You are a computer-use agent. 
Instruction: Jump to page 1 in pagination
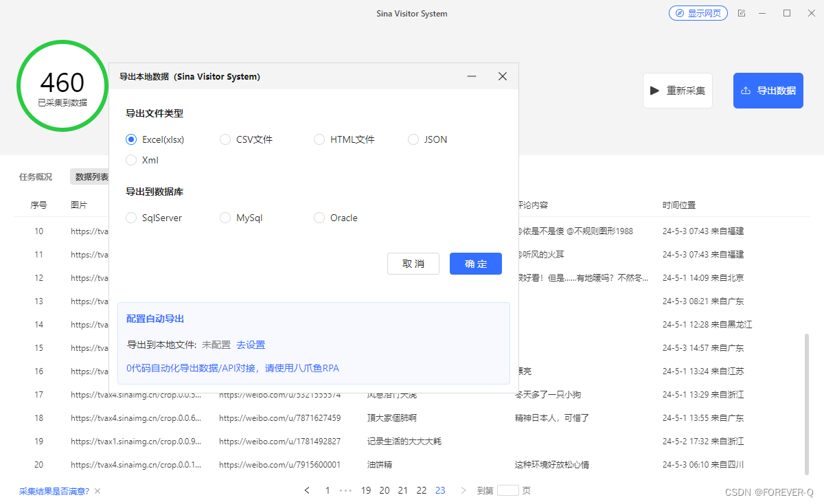(328, 490)
